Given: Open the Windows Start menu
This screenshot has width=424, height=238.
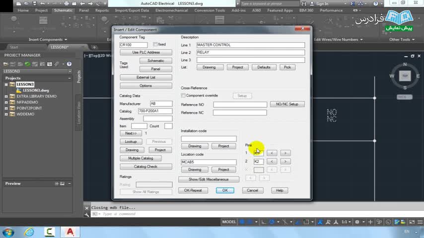Looking at the screenshot, I should pos(8,232).
